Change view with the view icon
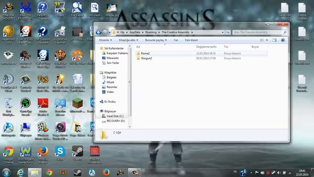Screen dimensions: 314x177 (x=262, y=40)
